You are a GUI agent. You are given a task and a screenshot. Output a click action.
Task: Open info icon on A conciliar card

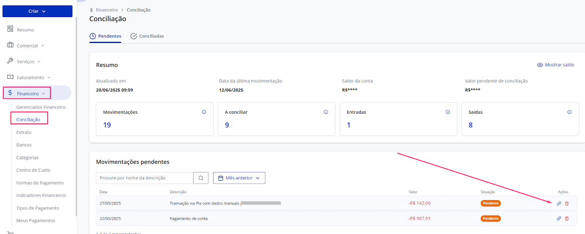[326, 112]
